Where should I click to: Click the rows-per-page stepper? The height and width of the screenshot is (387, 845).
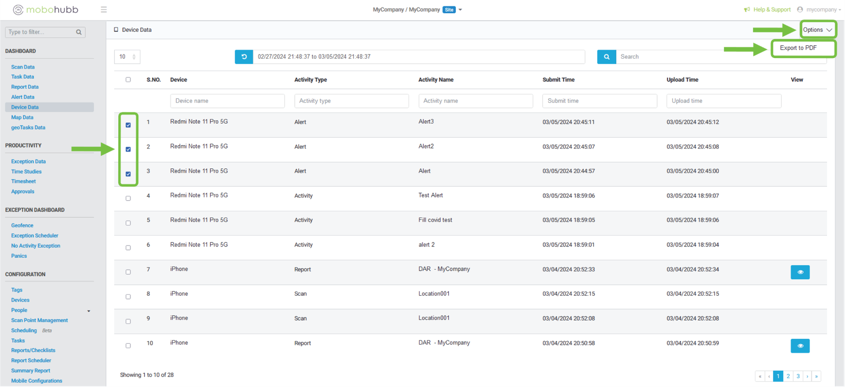tap(134, 56)
